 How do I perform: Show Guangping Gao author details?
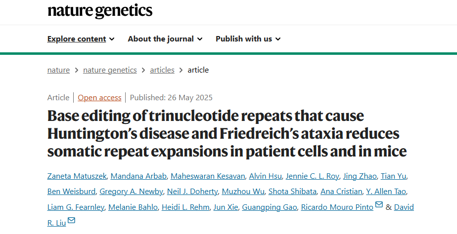(269, 207)
